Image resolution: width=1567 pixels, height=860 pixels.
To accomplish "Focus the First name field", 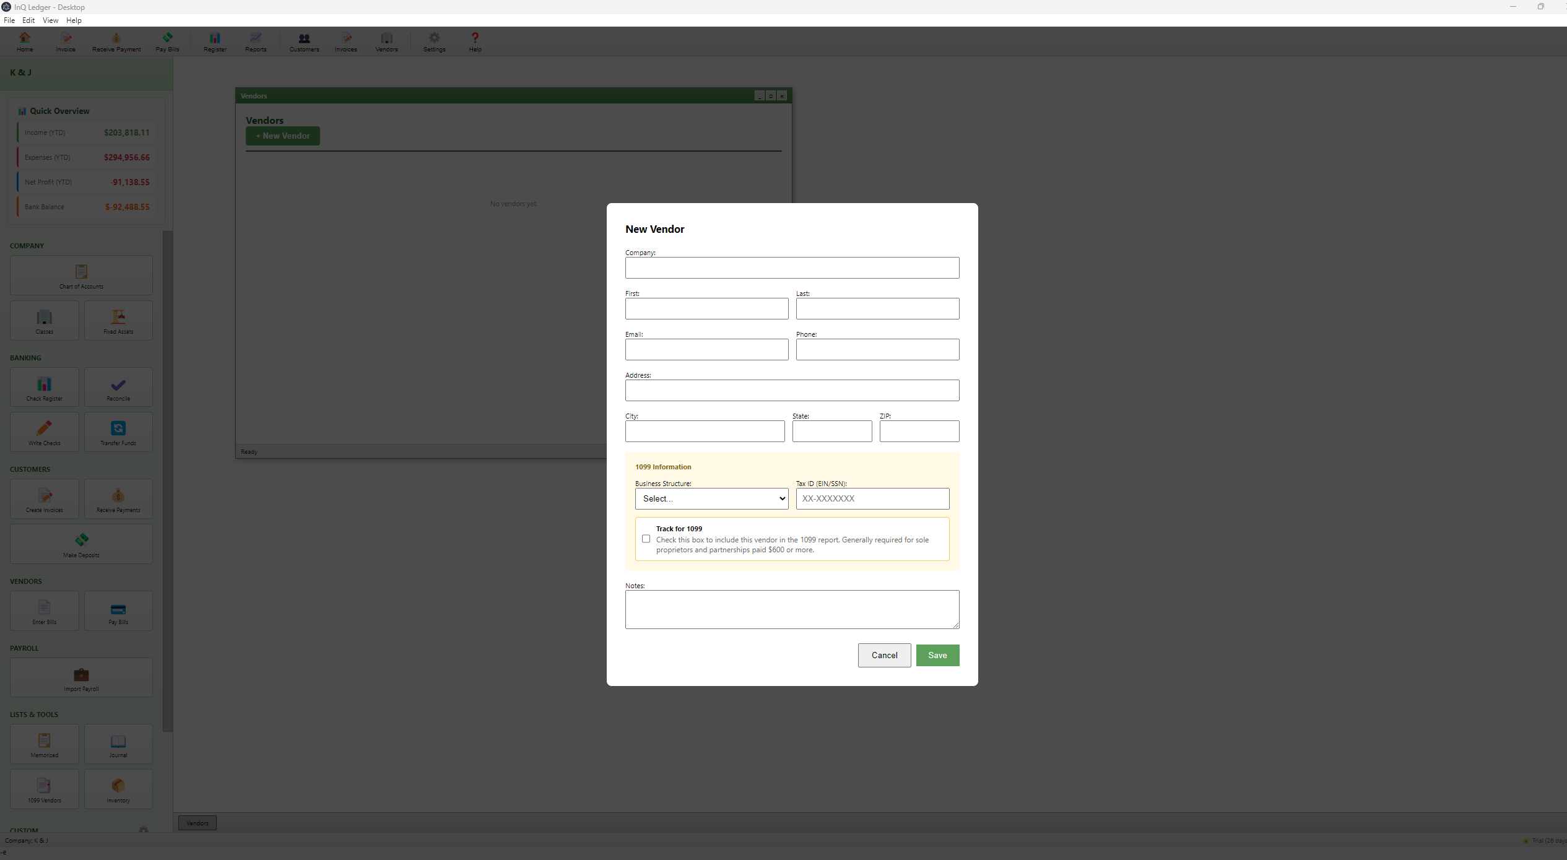I will click(x=706, y=308).
